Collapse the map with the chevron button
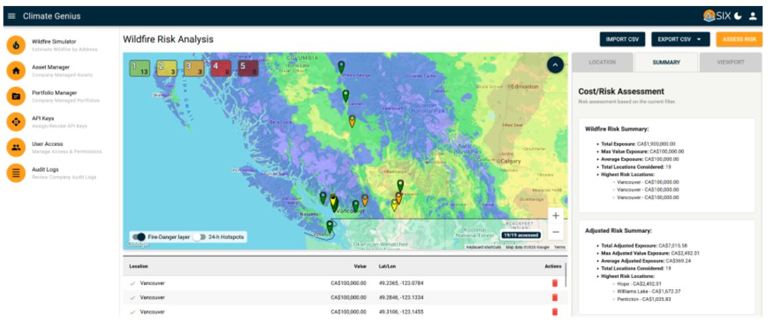 pyautogui.click(x=555, y=64)
